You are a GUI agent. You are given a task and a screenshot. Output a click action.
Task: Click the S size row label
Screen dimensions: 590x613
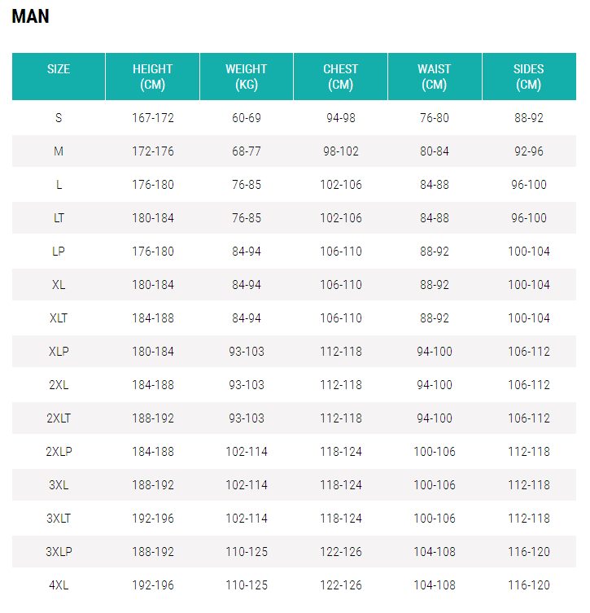[x=59, y=118]
